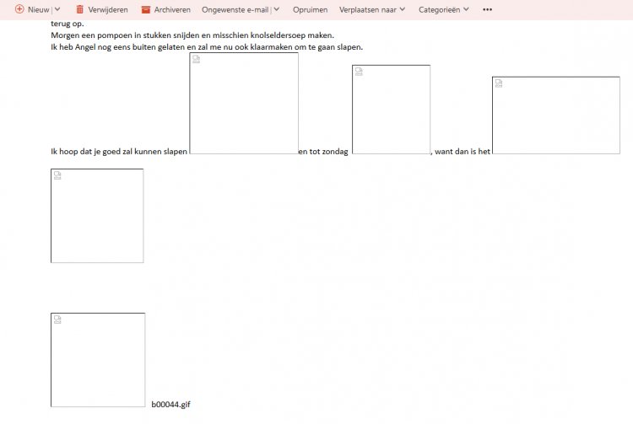Click the broken image after 'want dan is het'

pyautogui.click(x=555, y=115)
